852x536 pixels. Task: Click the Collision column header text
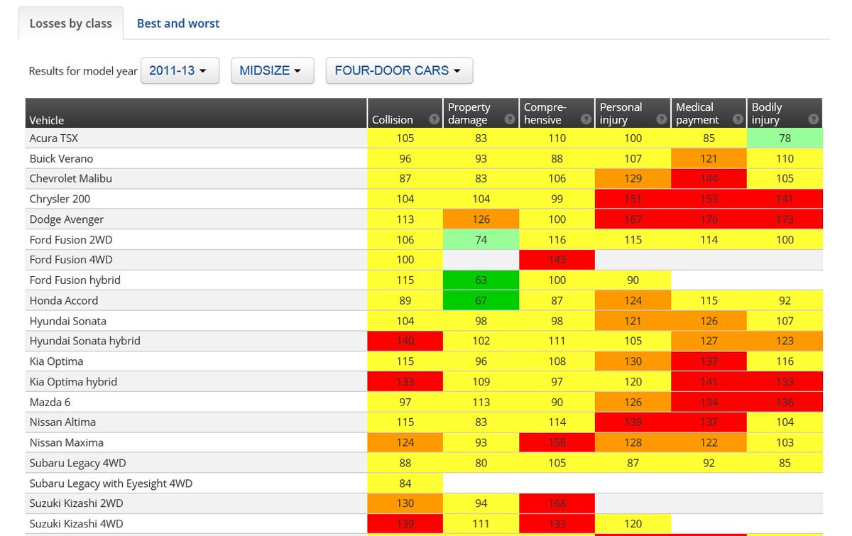(393, 120)
